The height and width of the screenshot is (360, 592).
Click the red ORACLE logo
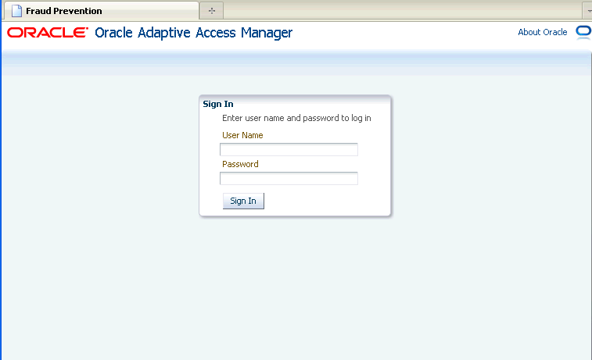click(48, 33)
